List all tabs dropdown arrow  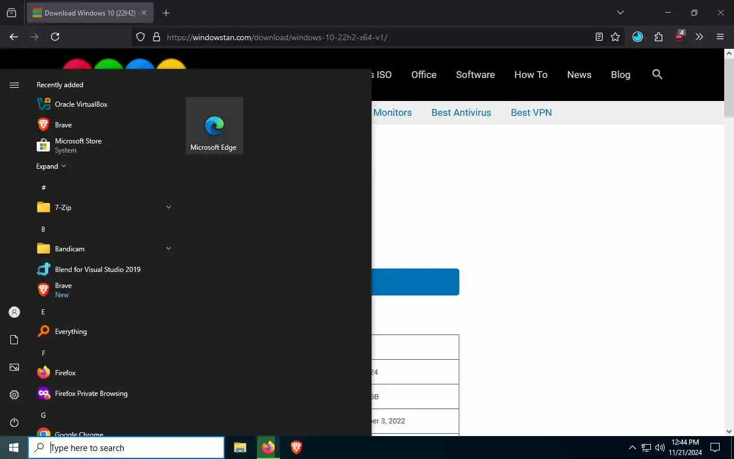pos(620,13)
